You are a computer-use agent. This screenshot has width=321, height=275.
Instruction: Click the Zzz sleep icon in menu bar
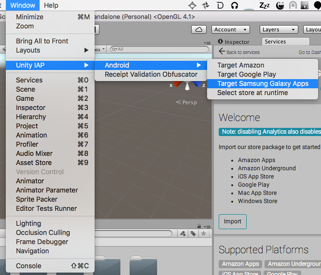tap(265, 6)
